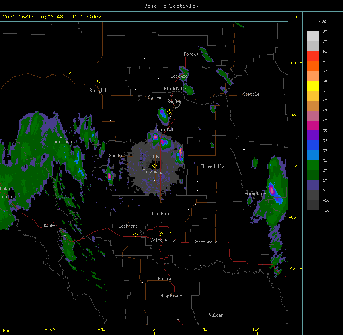Click the Strathmore label
Image resolution: width=343 pixels, height=335 pixels.
(205, 242)
